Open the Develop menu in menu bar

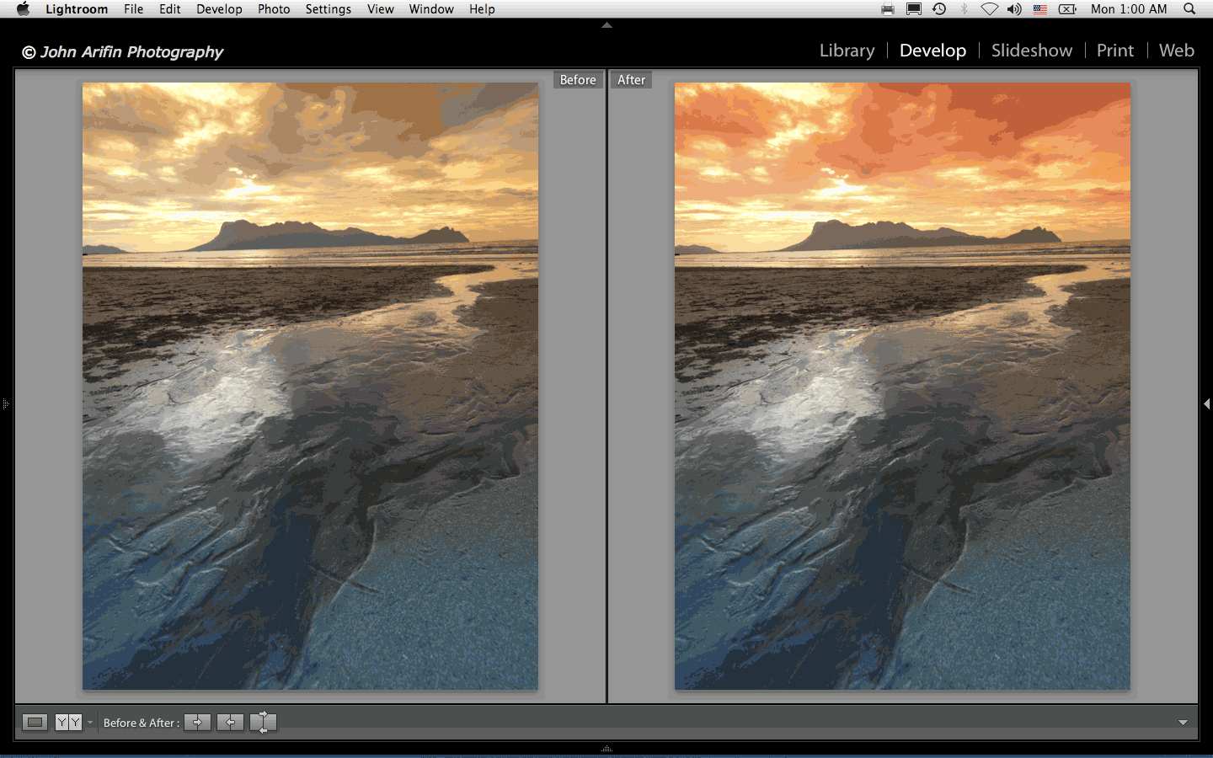pyautogui.click(x=219, y=9)
